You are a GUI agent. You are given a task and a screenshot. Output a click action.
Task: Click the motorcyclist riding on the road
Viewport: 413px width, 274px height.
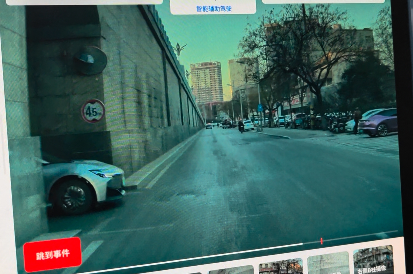(x=241, y=126)
